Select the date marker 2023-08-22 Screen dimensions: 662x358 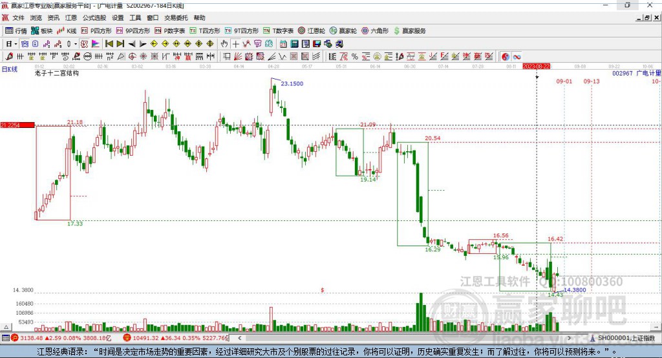click(536, 67)
